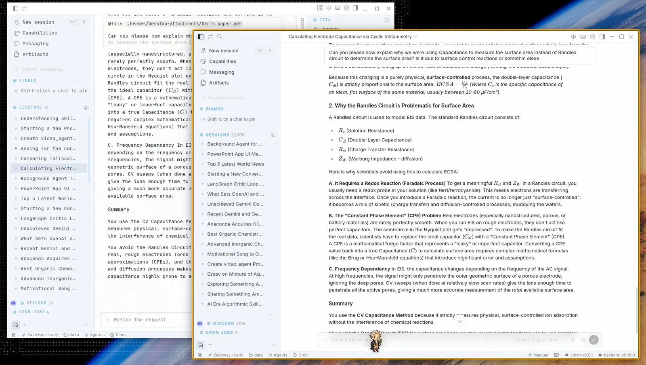This screenshot has height=365, width=646.
Task: Click data folder in front window status bar
Action: (256, 355)
